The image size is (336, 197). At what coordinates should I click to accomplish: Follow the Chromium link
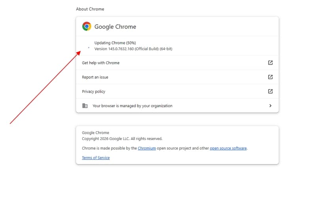[147, 148]
